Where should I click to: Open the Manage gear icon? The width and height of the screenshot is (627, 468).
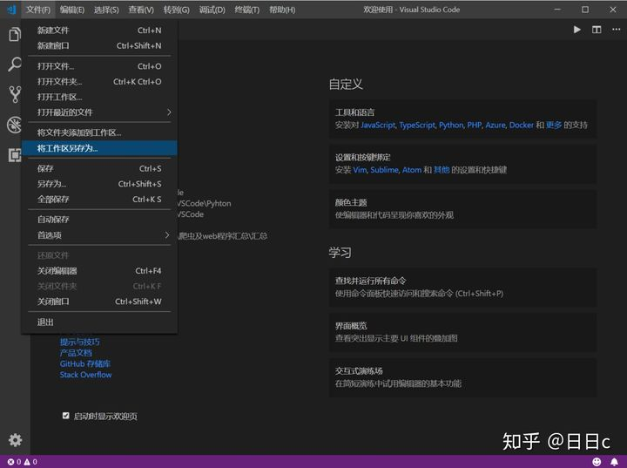click(15, 440)
